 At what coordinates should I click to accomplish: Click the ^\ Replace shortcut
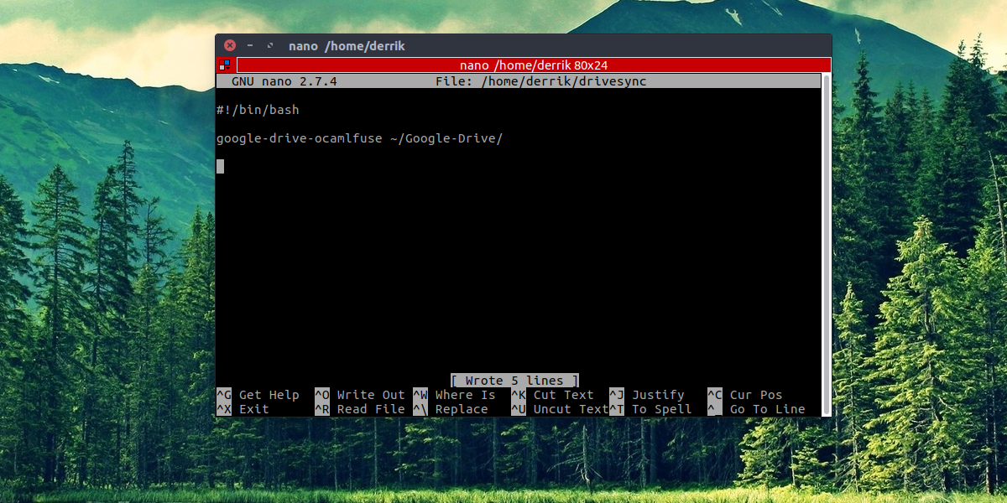451,409
